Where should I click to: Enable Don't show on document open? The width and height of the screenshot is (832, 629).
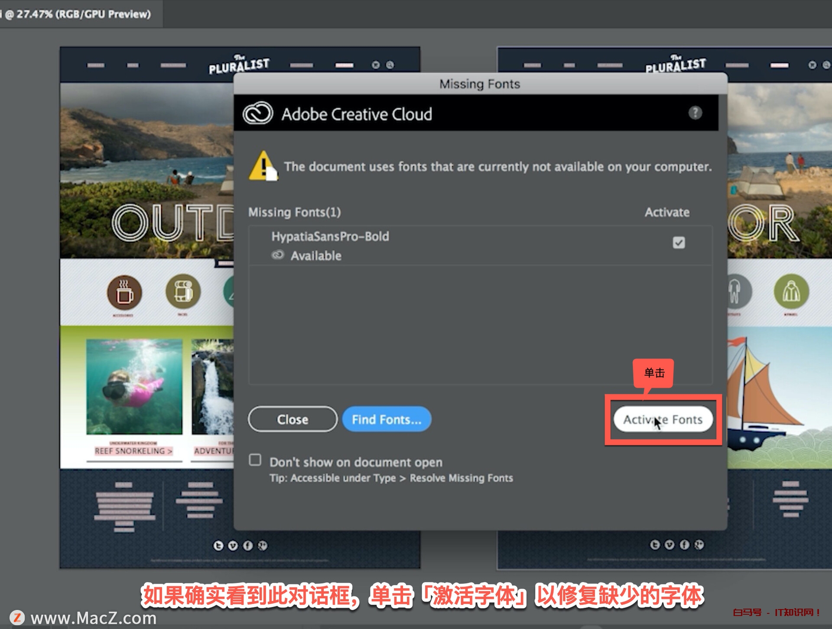(255, 460)
